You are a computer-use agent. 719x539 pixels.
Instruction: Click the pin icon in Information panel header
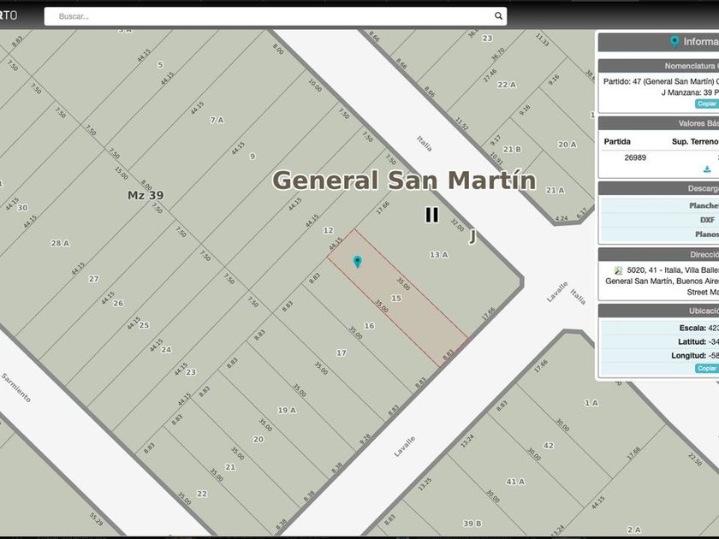(674, 42)
